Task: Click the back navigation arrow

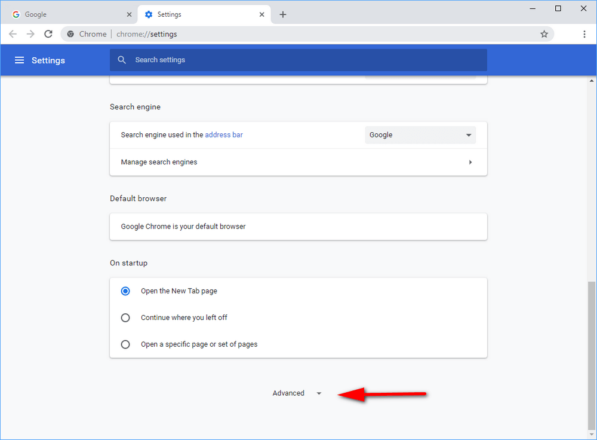Action: pyautogui.click(x=13, y=34)
